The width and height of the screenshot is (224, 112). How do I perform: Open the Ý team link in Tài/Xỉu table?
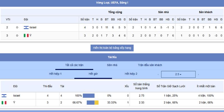point(14,103)
